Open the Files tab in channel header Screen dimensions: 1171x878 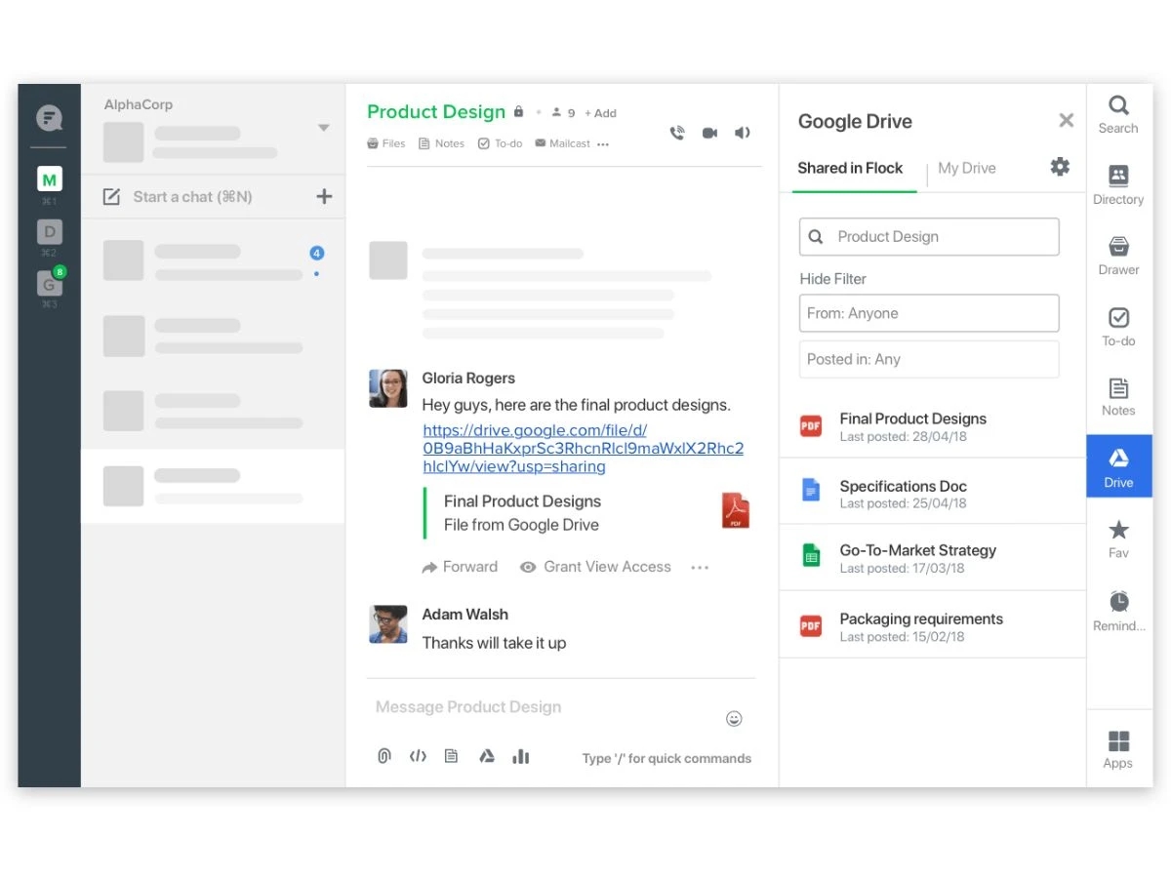click(x=386, y=143)
